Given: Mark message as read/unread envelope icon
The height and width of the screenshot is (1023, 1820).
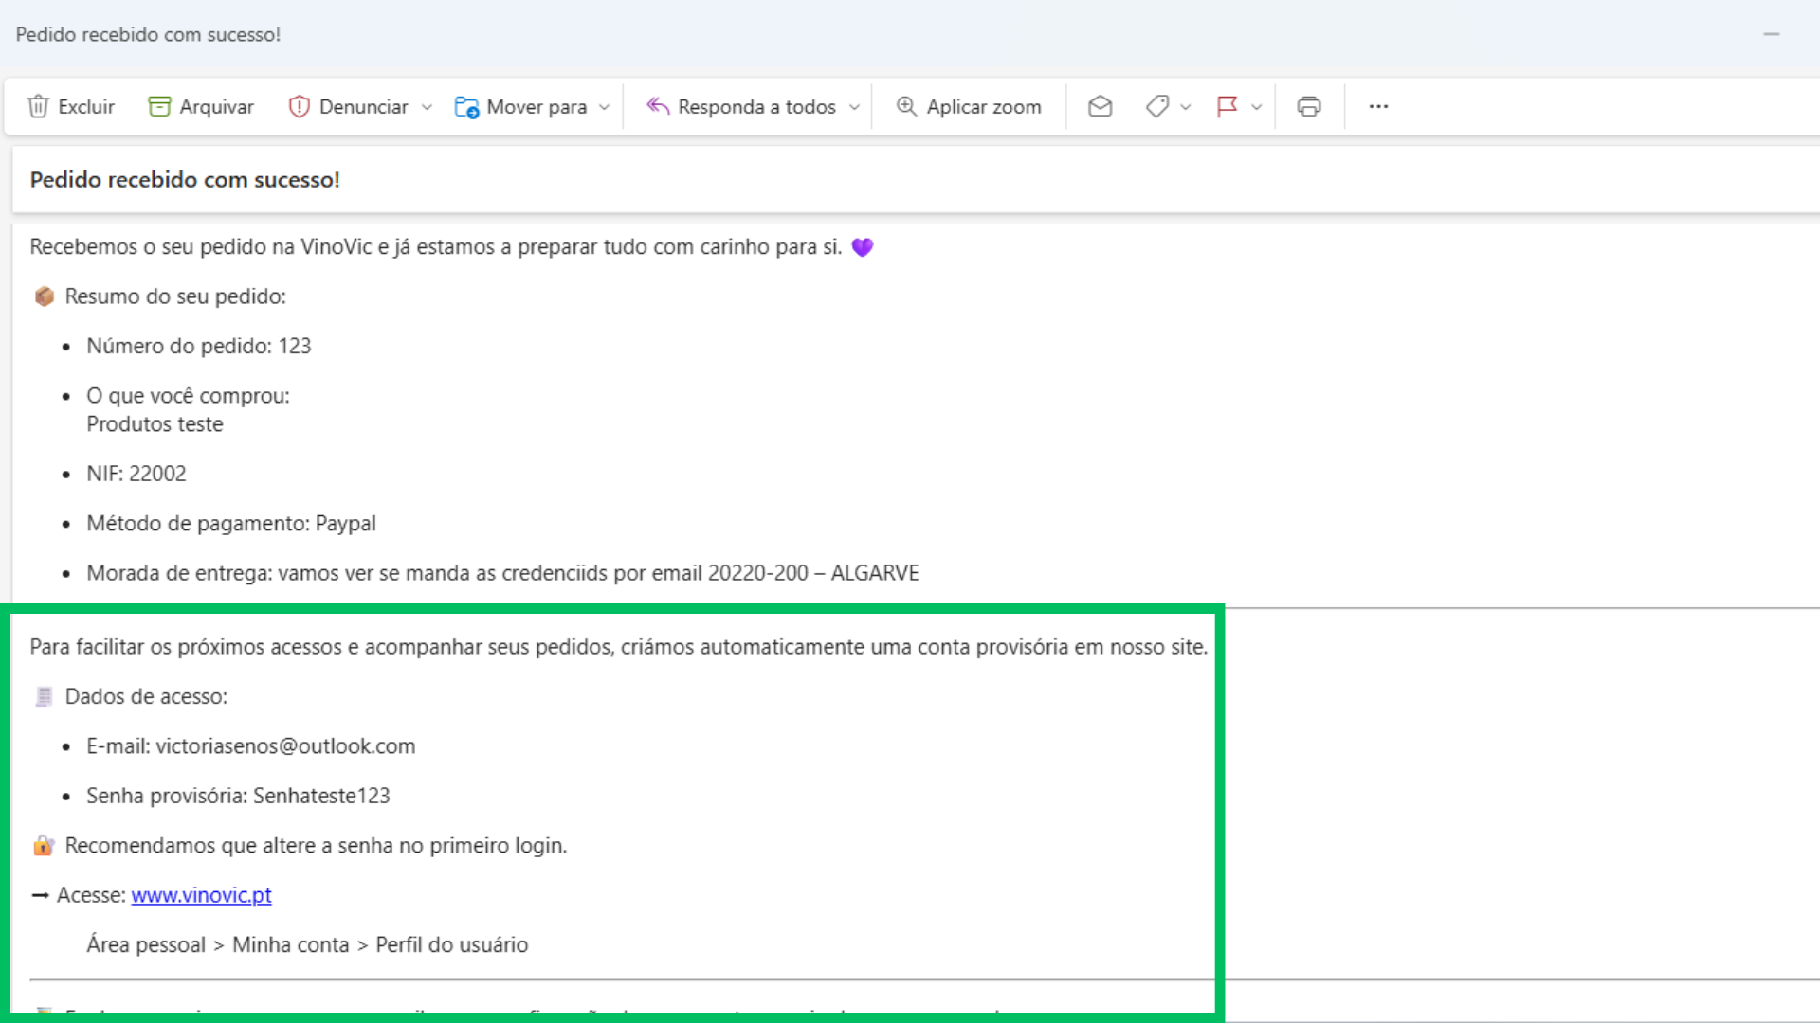Looking at the screenshot, I should [x=1100, y=106].
